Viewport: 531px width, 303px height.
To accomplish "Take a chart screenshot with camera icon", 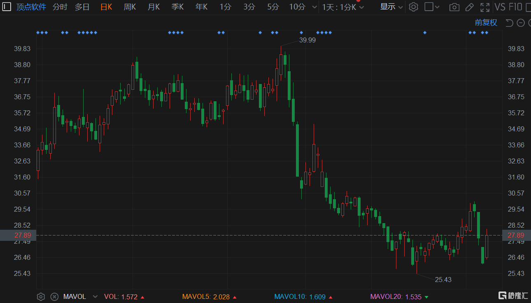I will 454,7.
